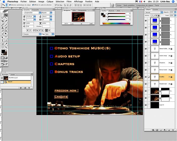Click the Navigateur zoom slider

[x=81, y=24]
